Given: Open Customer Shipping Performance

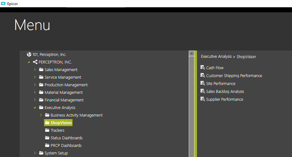Looking at the screenshot, I should pyautogui.click(x=234, y=75).
